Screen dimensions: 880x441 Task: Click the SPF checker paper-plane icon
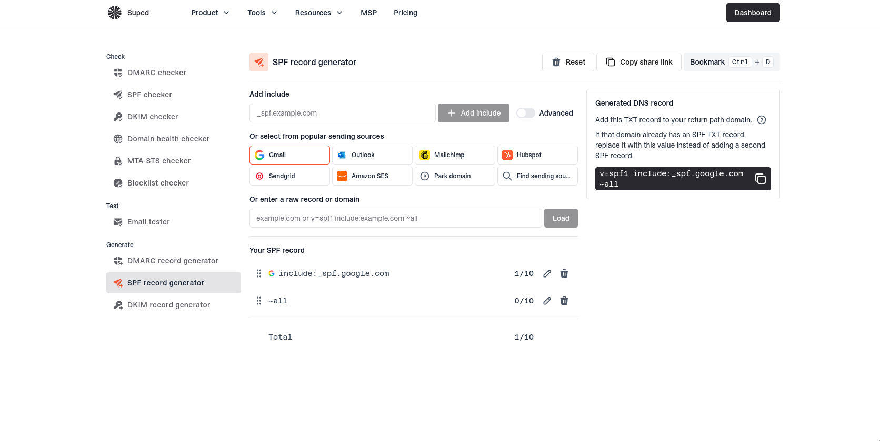click(118, 95)
